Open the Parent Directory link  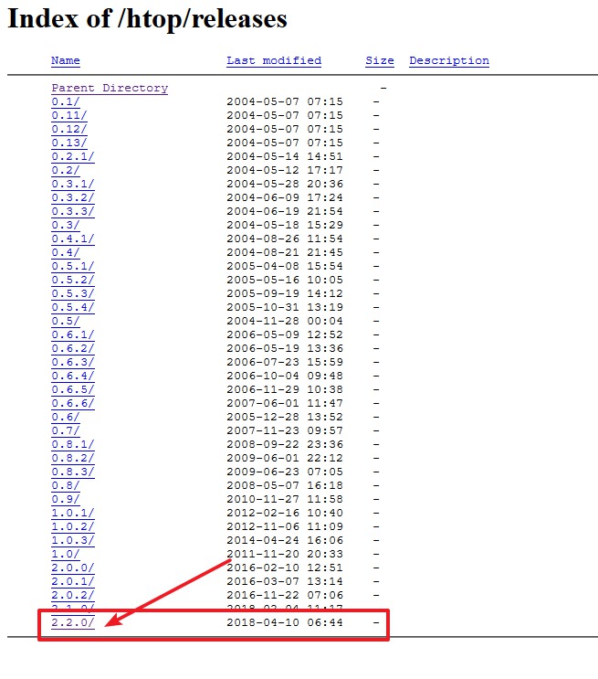coord(109,88)
